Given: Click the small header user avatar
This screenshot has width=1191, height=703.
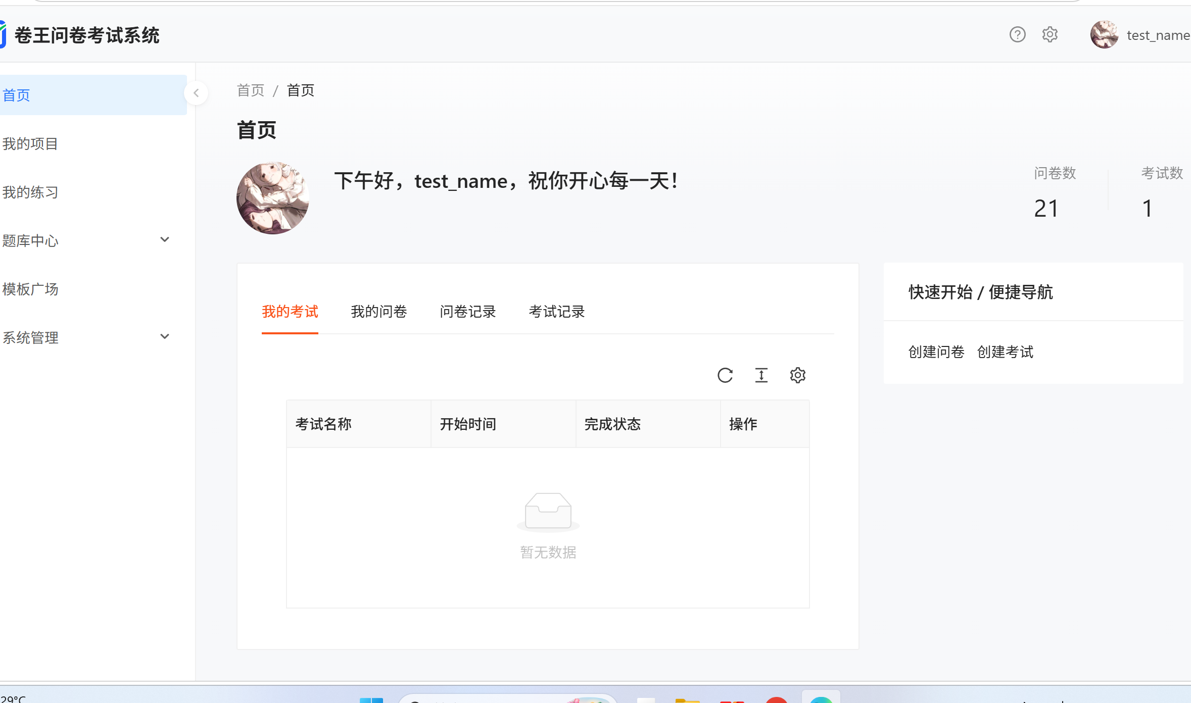Looking at the screenshot, I should click(1104, 35).
